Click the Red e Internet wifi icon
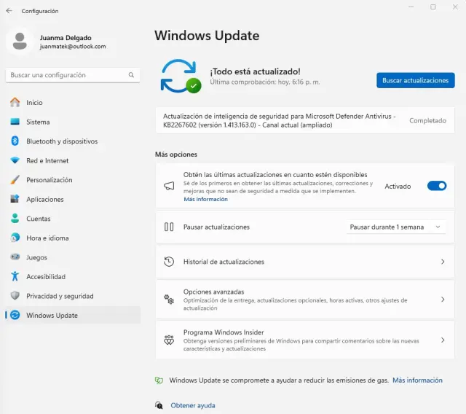 [15, 160]
